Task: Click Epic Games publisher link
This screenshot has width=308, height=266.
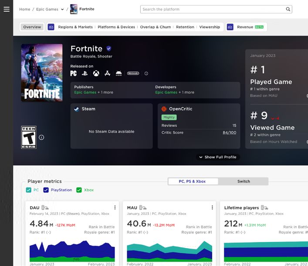Action: [85, 92]
